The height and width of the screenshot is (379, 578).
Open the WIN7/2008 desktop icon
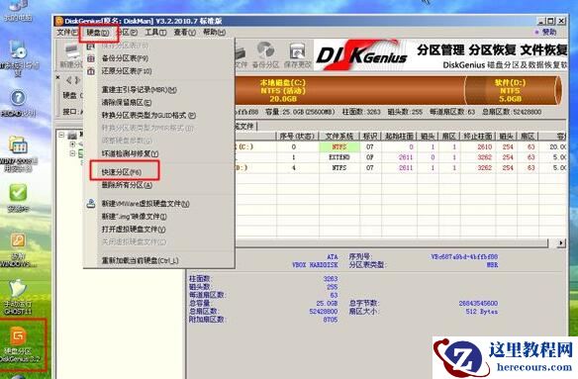click(x=18, y=154)
